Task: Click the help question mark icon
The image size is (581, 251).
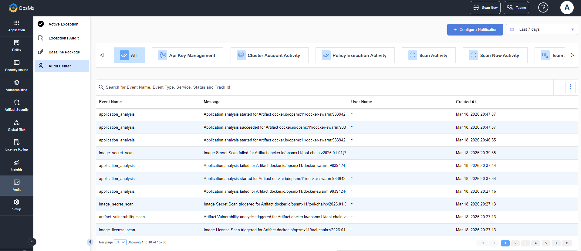Action: tap(543, 8)
